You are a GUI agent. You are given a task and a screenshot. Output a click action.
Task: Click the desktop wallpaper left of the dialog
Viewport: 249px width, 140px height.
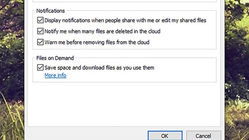tap(12, 70)
